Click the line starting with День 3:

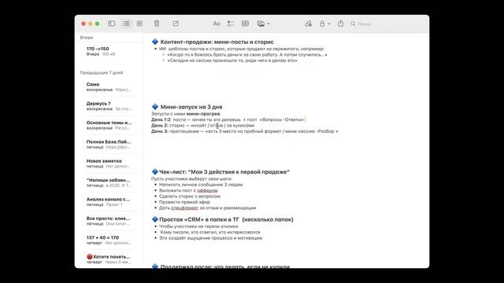tap(245, 131)
